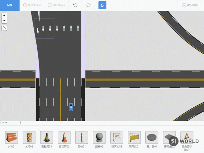Screen dimensions: 204x153
Task: Click the blue reset rotation icon
Action: coord(102,5)
